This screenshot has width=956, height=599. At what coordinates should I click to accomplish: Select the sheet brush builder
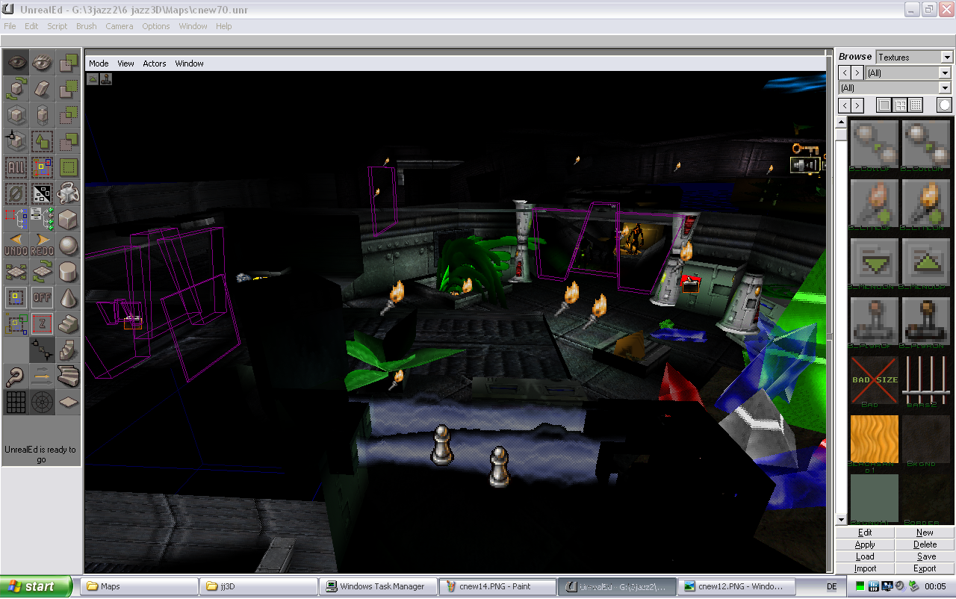68,403
